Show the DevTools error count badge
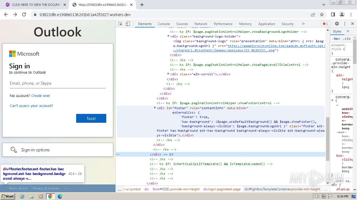Image resolution: width=357 pixels, height=200 pixels. point(325,24)
